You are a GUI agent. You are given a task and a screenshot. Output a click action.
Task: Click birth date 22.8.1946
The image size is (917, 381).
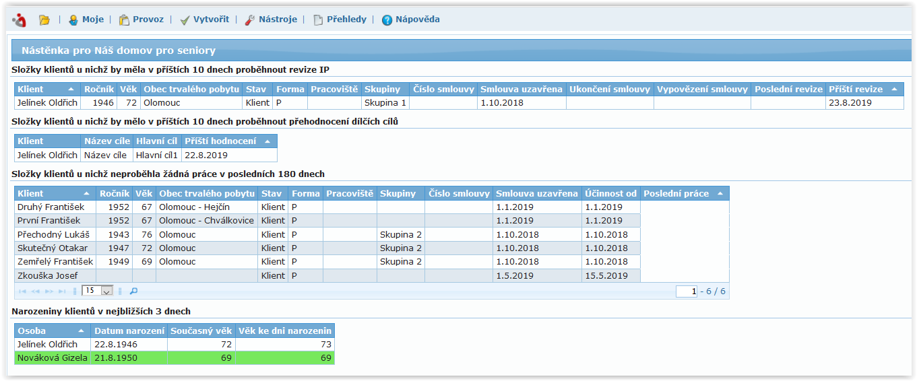(129, 344)
